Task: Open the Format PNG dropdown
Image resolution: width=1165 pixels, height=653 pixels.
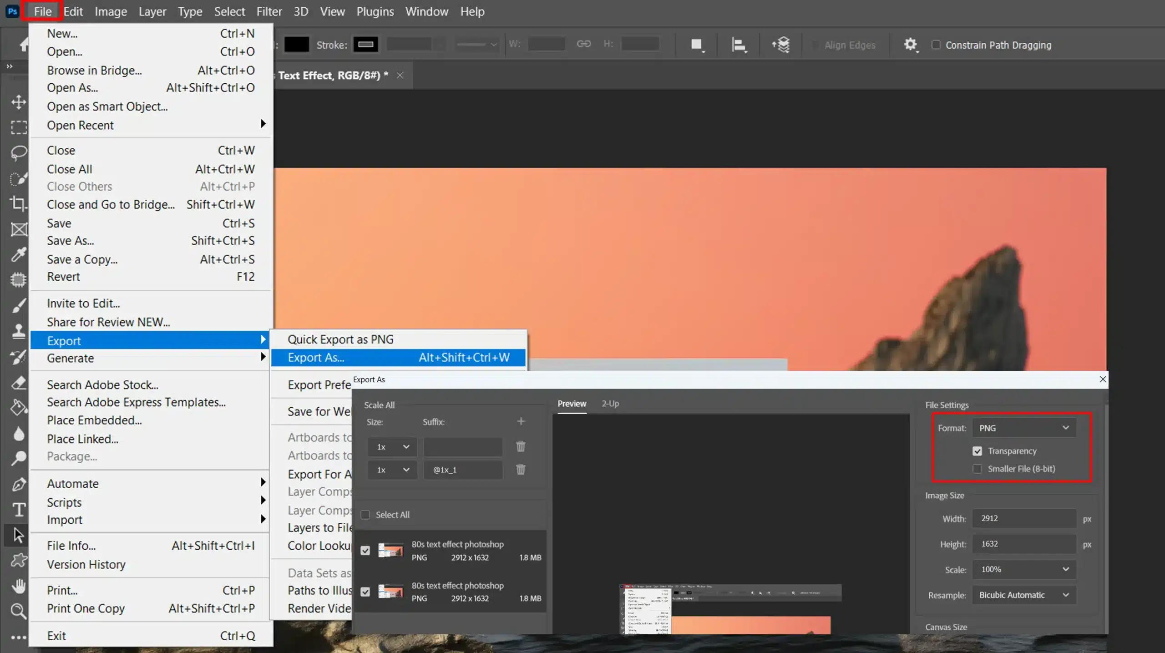Action: 1023,427
